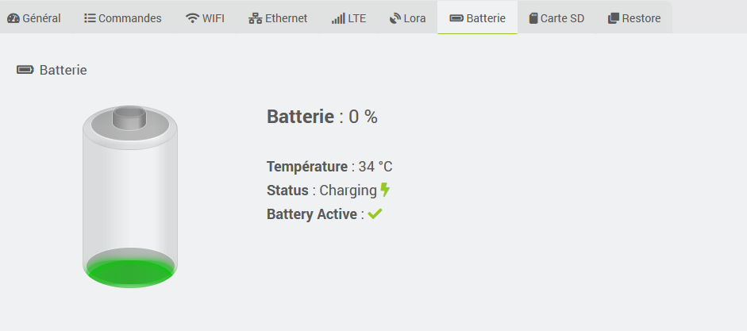Image resolution: width=747 pixels, height=331 pixels.
Task: Click the green Battery Active checkmark
Action: (375, 214)
